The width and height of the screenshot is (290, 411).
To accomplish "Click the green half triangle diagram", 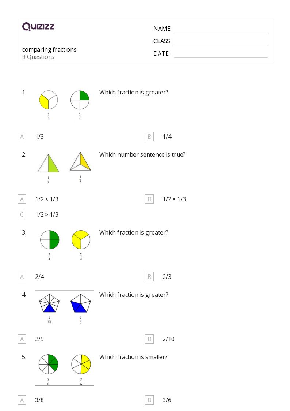I will pos(48,163).
